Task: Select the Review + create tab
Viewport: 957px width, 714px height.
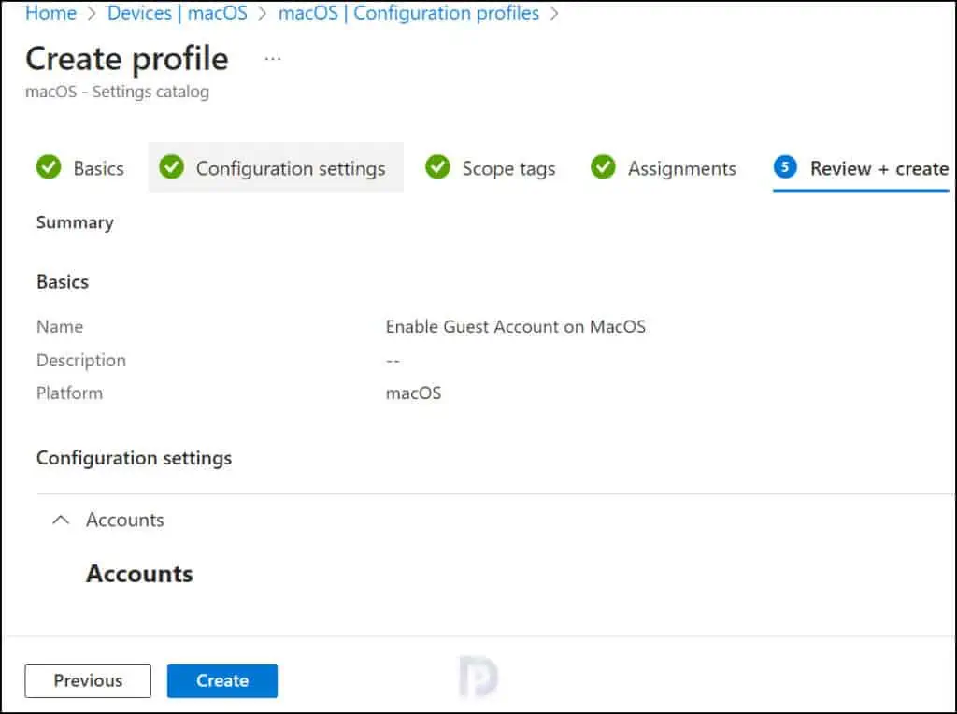Action: click(861, 169)
